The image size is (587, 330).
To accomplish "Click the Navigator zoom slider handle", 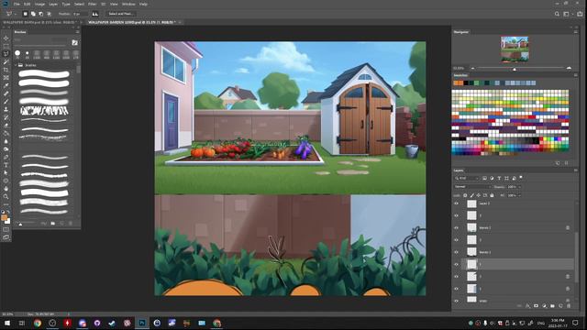I will (515, 69).
